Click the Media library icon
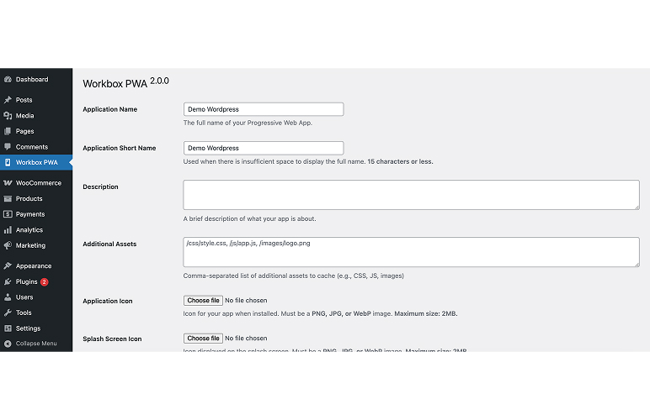 (x=8, y=116)
